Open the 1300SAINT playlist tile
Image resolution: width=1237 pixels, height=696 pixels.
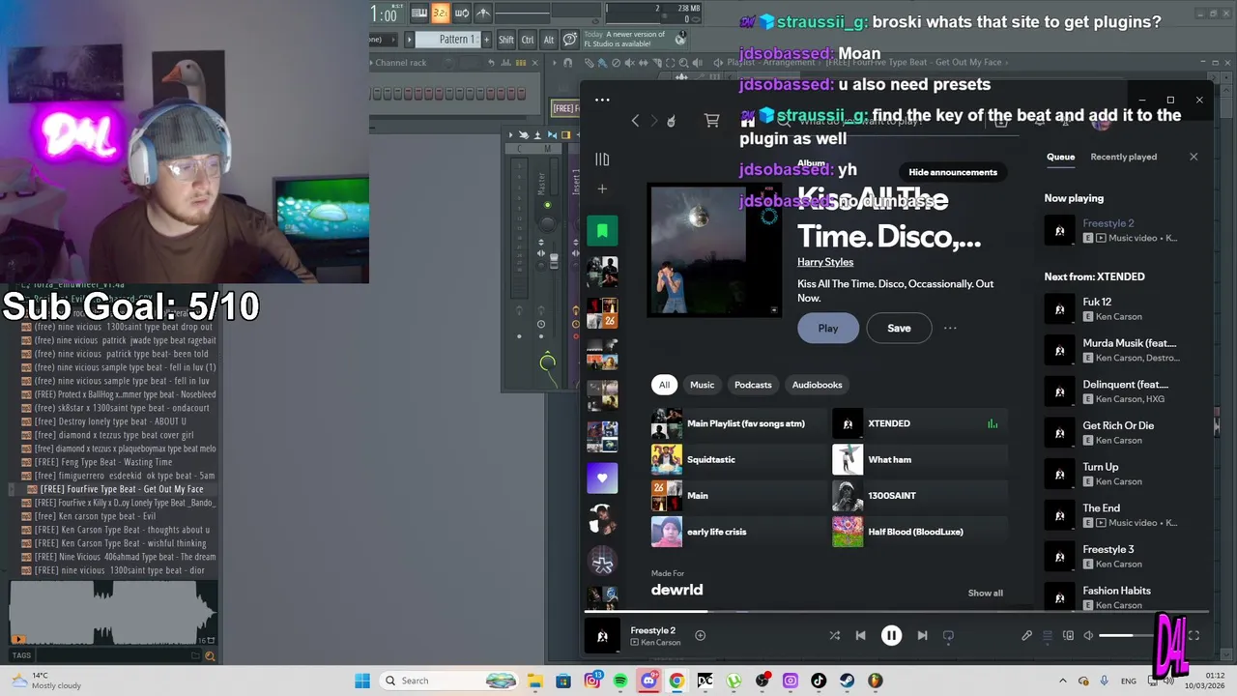[x=920, y=495]
